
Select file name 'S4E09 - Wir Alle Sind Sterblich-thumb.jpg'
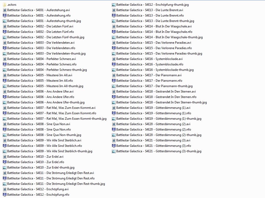coord(50,151)
